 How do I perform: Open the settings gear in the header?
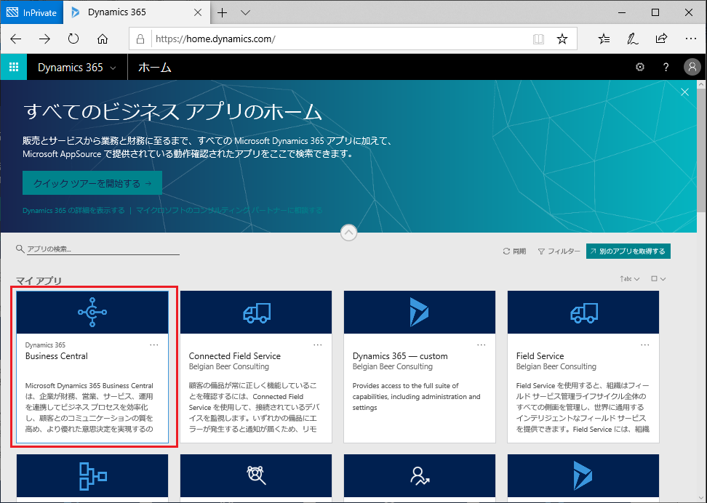point(640,67)
